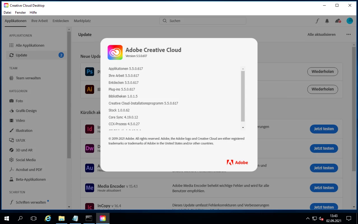Open the Foto category
358x224 pixels.
[x=36, y=101]
